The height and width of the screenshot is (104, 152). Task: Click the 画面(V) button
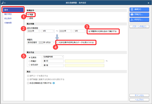pos(139,9)
